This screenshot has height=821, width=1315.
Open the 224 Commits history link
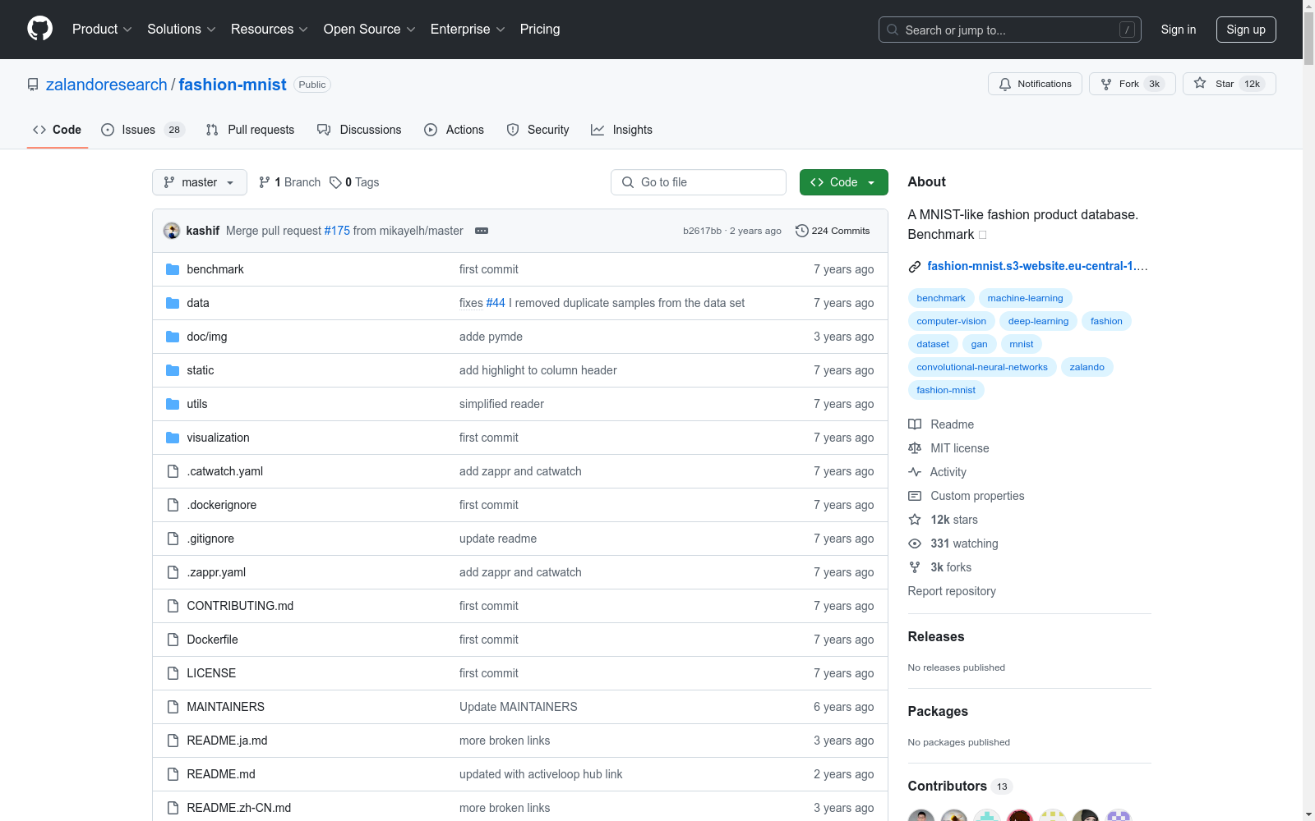(x=833, y=231)
